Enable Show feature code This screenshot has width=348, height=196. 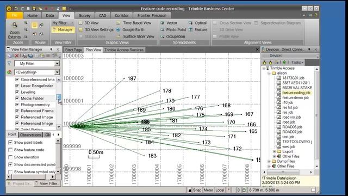pos(10,150)
